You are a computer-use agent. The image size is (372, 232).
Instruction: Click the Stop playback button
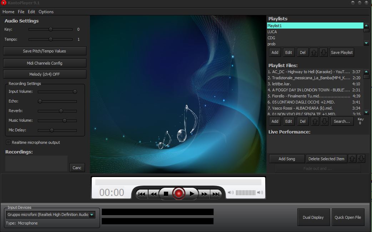pyautogui.click(x=166, y=194)
